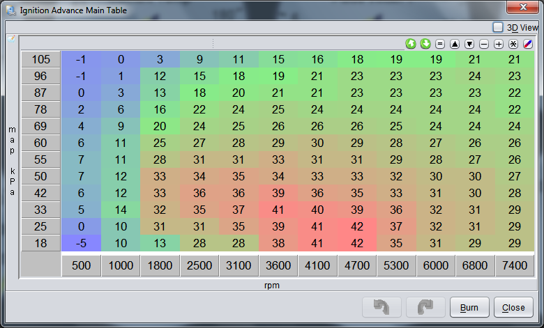Select cell 16 at 105 kPa, 4100 rpm
This screenshot has height=328, width=544.
(x=317, y=59)
